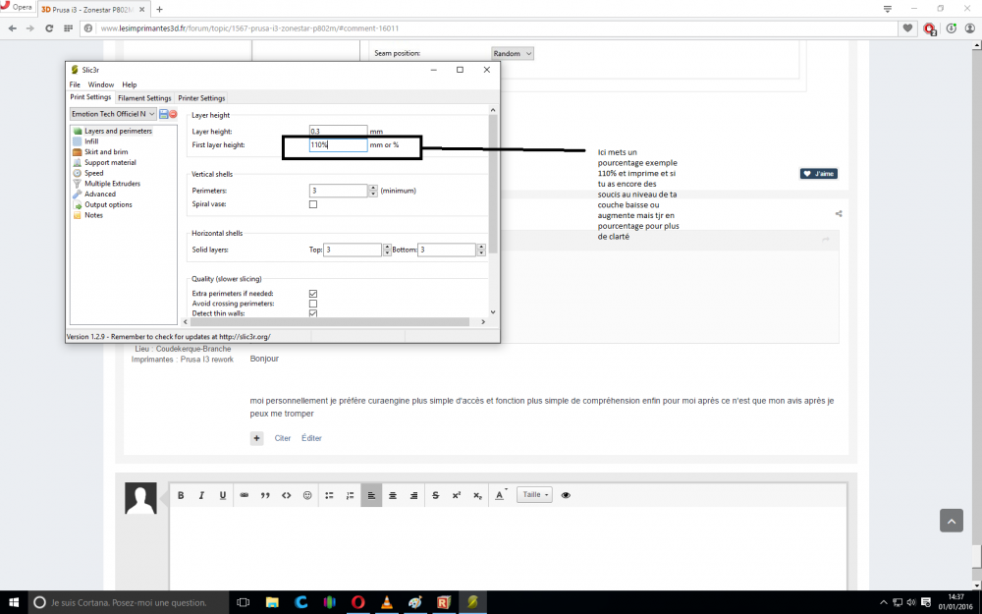Open the Windows Start menu
The height and width of the screenshot is (614, 982).
[13, 602]
